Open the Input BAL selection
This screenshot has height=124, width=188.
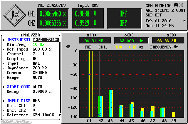(36, 63)
